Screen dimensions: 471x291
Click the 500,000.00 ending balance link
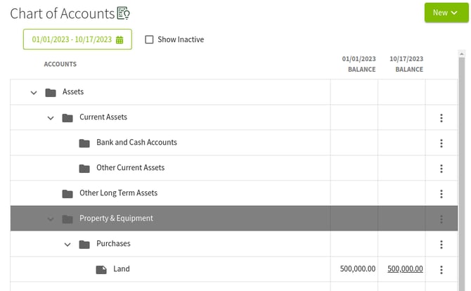point(405,269)
